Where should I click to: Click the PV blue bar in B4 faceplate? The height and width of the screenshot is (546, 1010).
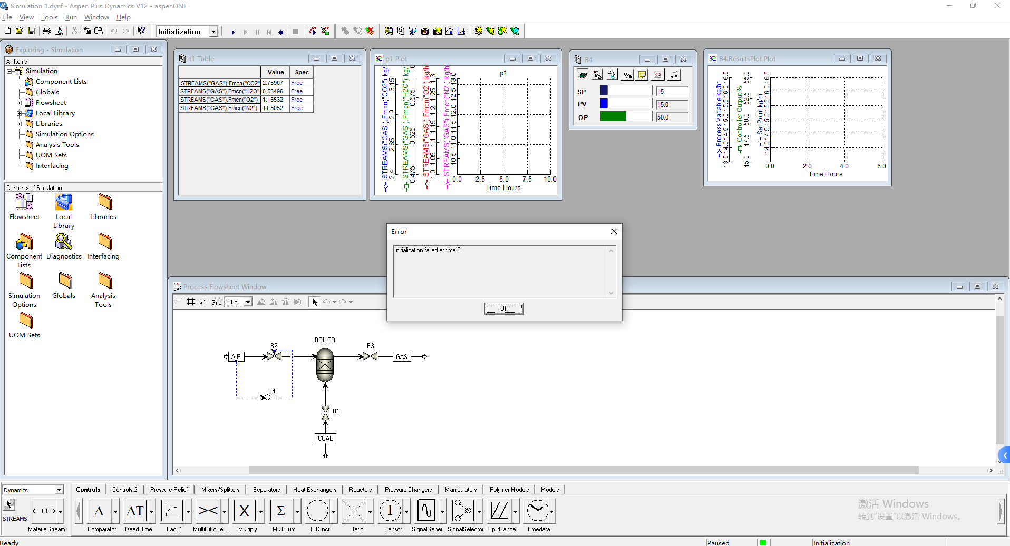(626, 103)
